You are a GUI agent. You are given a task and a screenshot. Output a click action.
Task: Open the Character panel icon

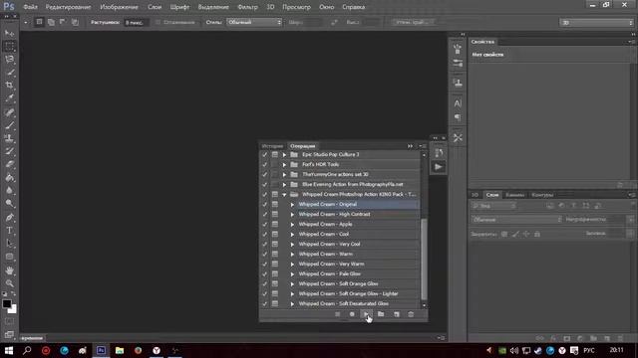pos(458,103)
